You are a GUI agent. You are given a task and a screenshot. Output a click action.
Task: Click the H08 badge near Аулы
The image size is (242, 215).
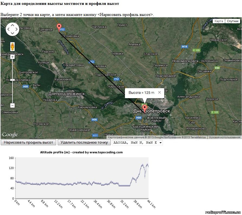[x=25, y=86]
